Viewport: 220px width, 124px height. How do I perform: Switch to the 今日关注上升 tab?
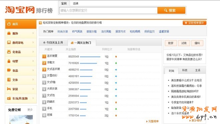(x=53, y=42)
